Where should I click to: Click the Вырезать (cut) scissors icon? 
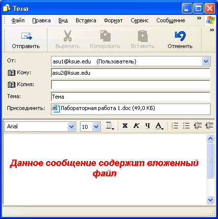pos(68,36)
